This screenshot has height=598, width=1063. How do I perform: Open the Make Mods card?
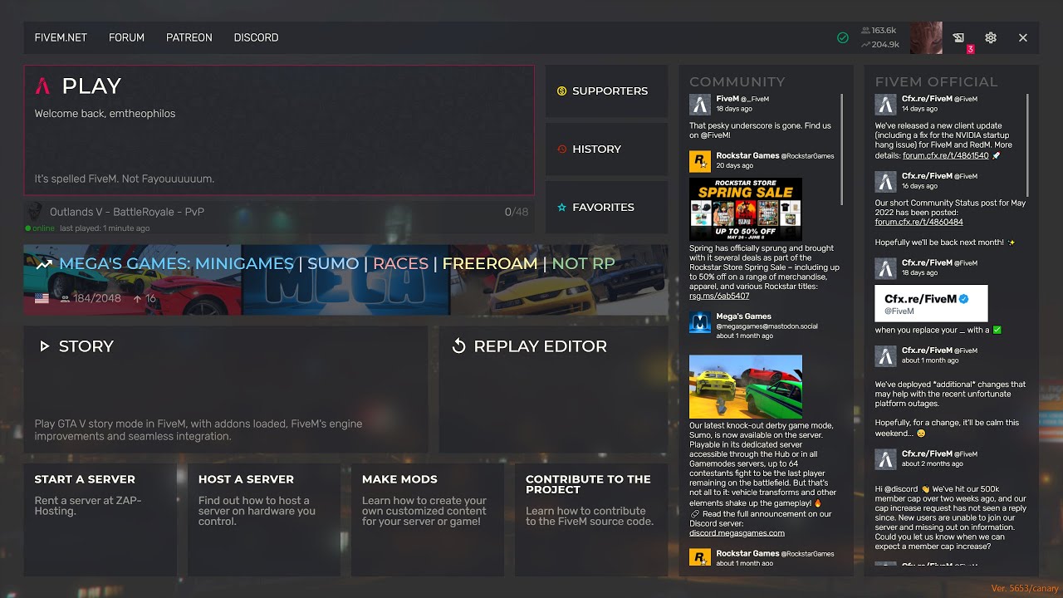point(428,520)
